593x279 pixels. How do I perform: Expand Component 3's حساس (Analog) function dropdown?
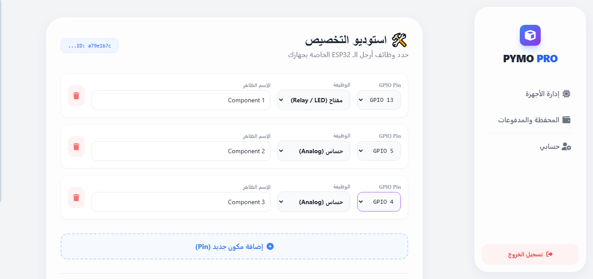pos(314,202)
